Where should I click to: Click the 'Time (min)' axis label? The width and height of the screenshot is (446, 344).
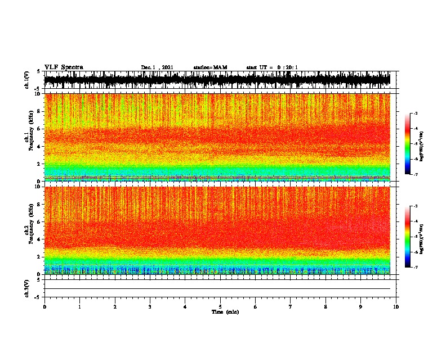click(225, 312)
